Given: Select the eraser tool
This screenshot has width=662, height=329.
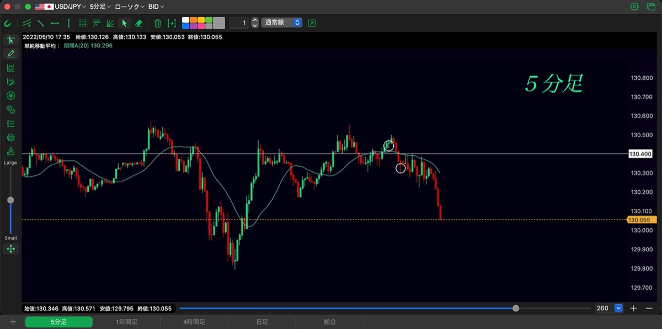Looking at the screenshot, I should pos(138,23).
